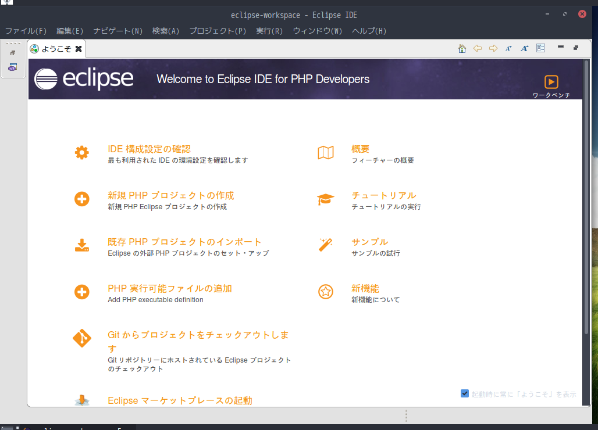Maximize the ようこそ view panel

point(576,48)
